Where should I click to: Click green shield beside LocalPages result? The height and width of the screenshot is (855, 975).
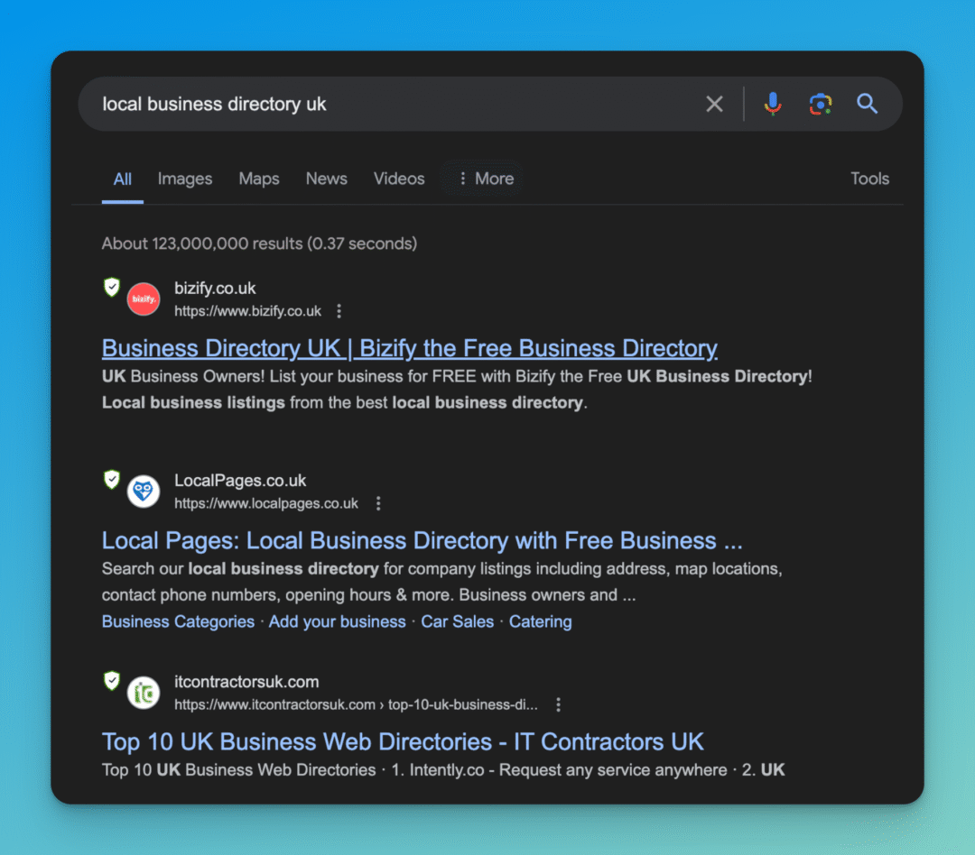[112, 480]
